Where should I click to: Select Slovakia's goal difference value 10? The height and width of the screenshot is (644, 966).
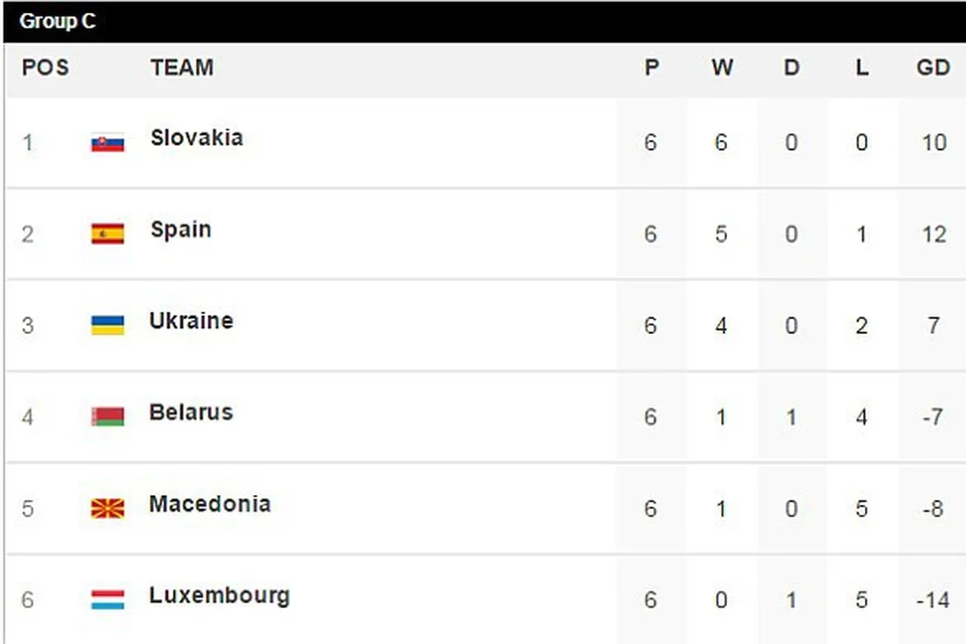point(933,143)
